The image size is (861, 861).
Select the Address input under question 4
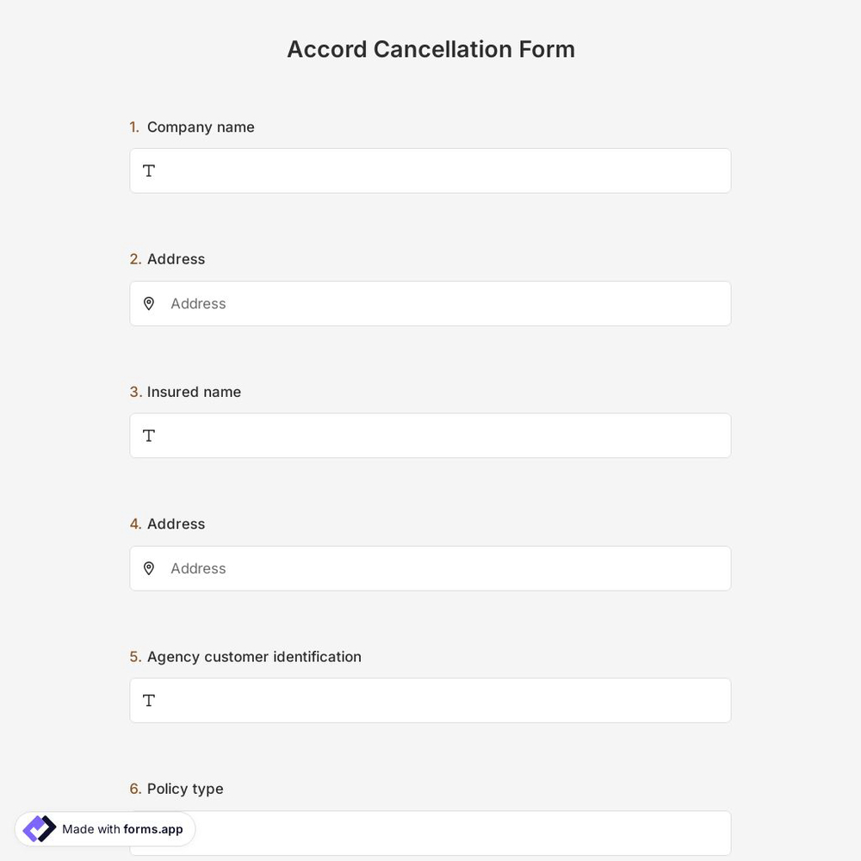coord(430,568)
